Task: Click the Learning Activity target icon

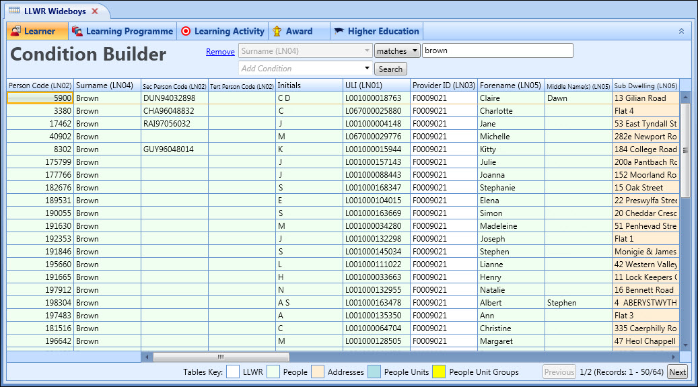Action: pos(186,31)
